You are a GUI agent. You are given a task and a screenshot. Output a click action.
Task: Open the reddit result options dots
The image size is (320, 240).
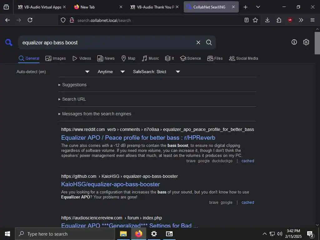tap(237, 161)
